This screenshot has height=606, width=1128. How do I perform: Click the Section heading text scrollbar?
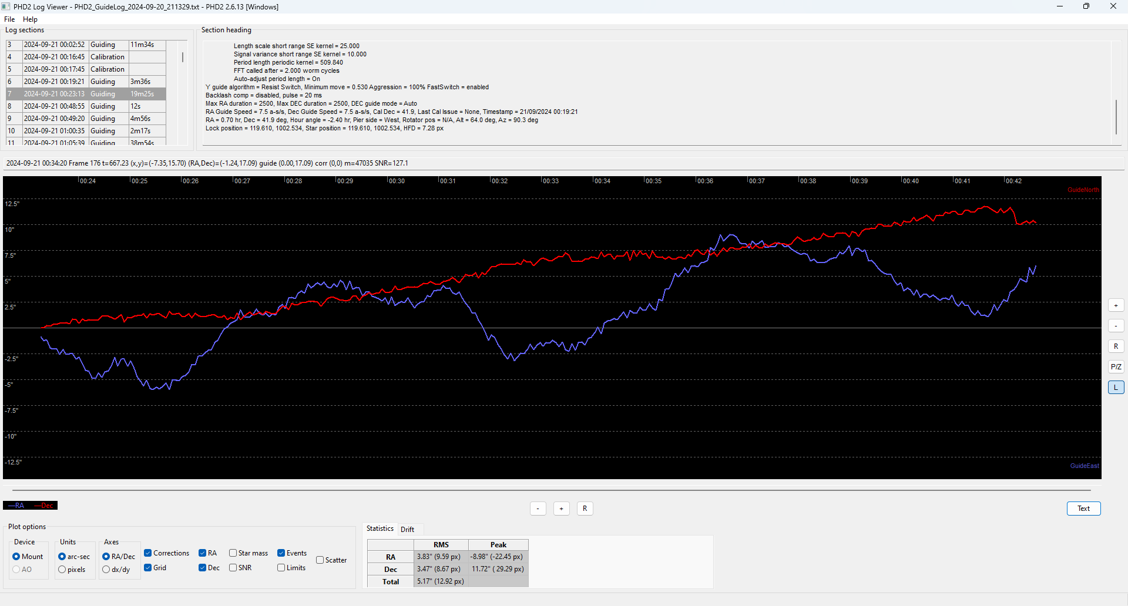1116,117
